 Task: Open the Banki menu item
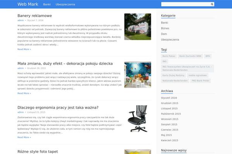pyautogui.click(x=47, y=4)
